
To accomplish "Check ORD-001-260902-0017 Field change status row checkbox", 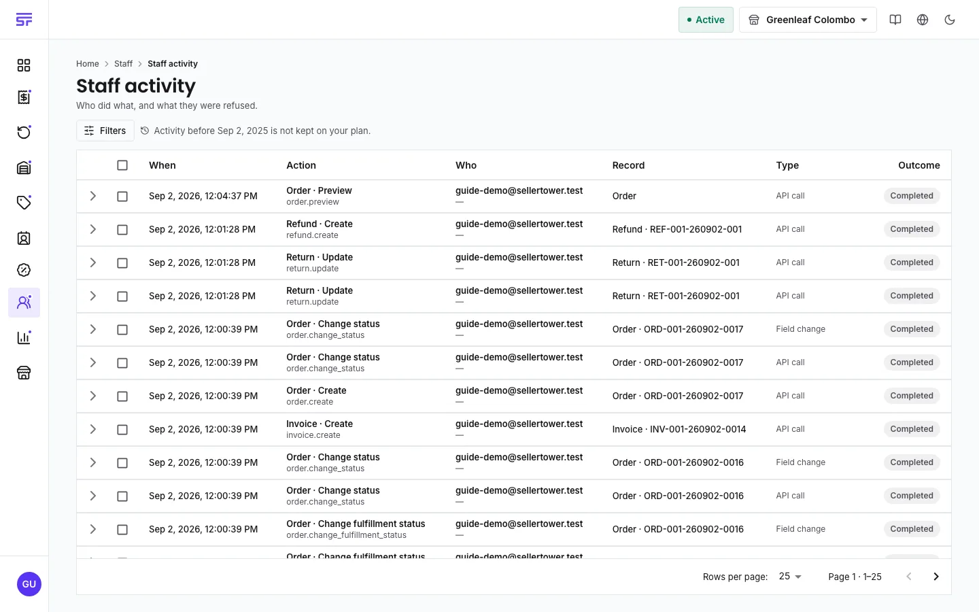I will pos(122,330).
